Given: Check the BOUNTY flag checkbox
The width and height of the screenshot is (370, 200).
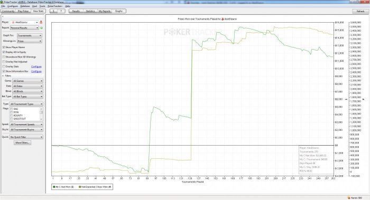Looking at the screenshot, I should (x=11, y=116).
